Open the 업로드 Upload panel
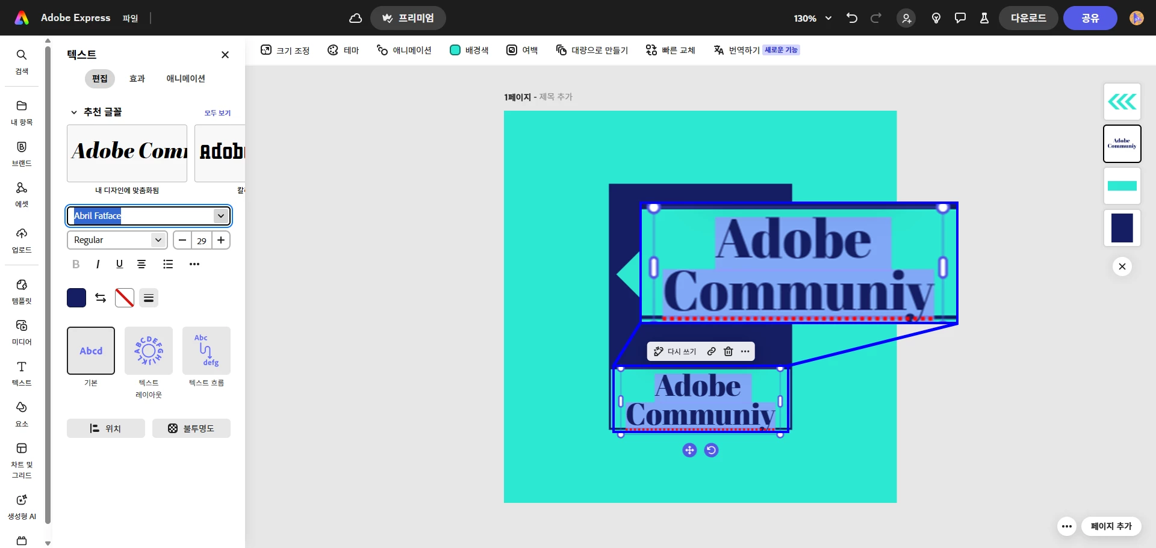The height and width of the screenshot is (548, 1156). tap(22, 240)
